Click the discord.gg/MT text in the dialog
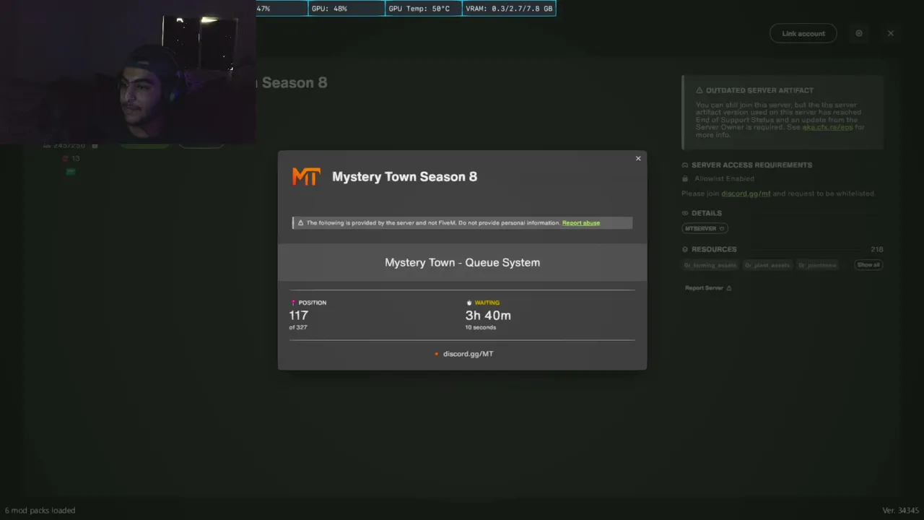This screenshot has height=520, width=924. [468, 354]
